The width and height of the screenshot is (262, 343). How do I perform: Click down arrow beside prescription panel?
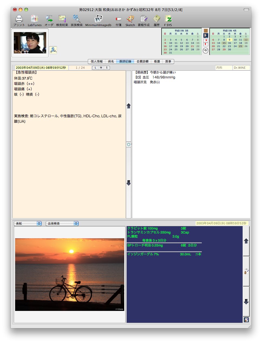(246, 301)
